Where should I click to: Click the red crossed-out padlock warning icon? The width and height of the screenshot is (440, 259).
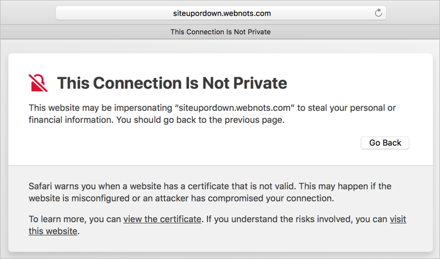pos(39,83)
